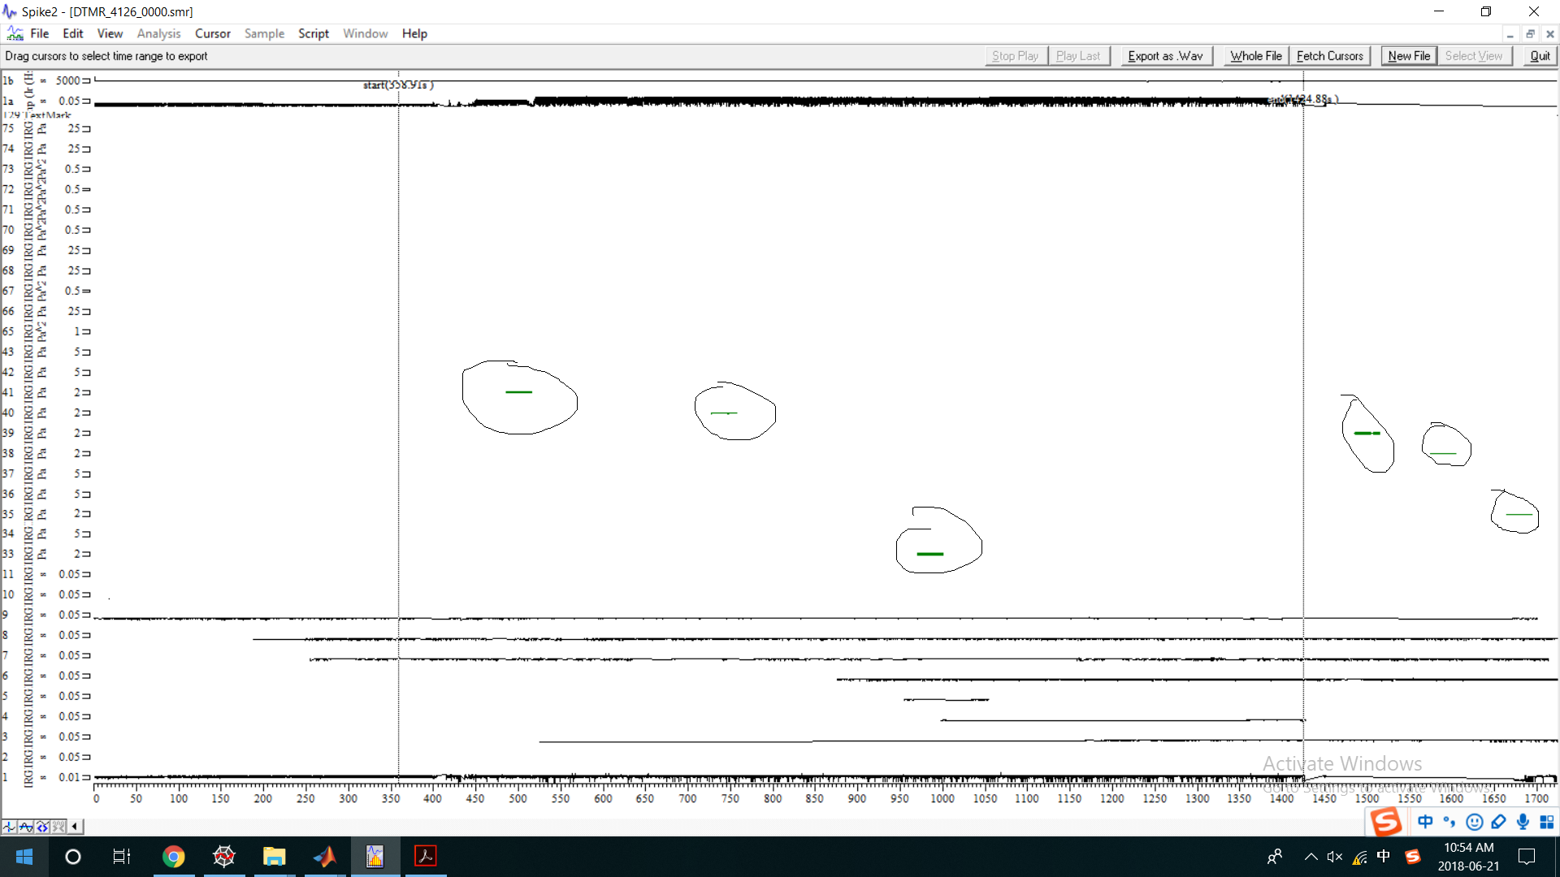Select the vertical cursor tool
Screen dimensions: 1560x877
9,826
